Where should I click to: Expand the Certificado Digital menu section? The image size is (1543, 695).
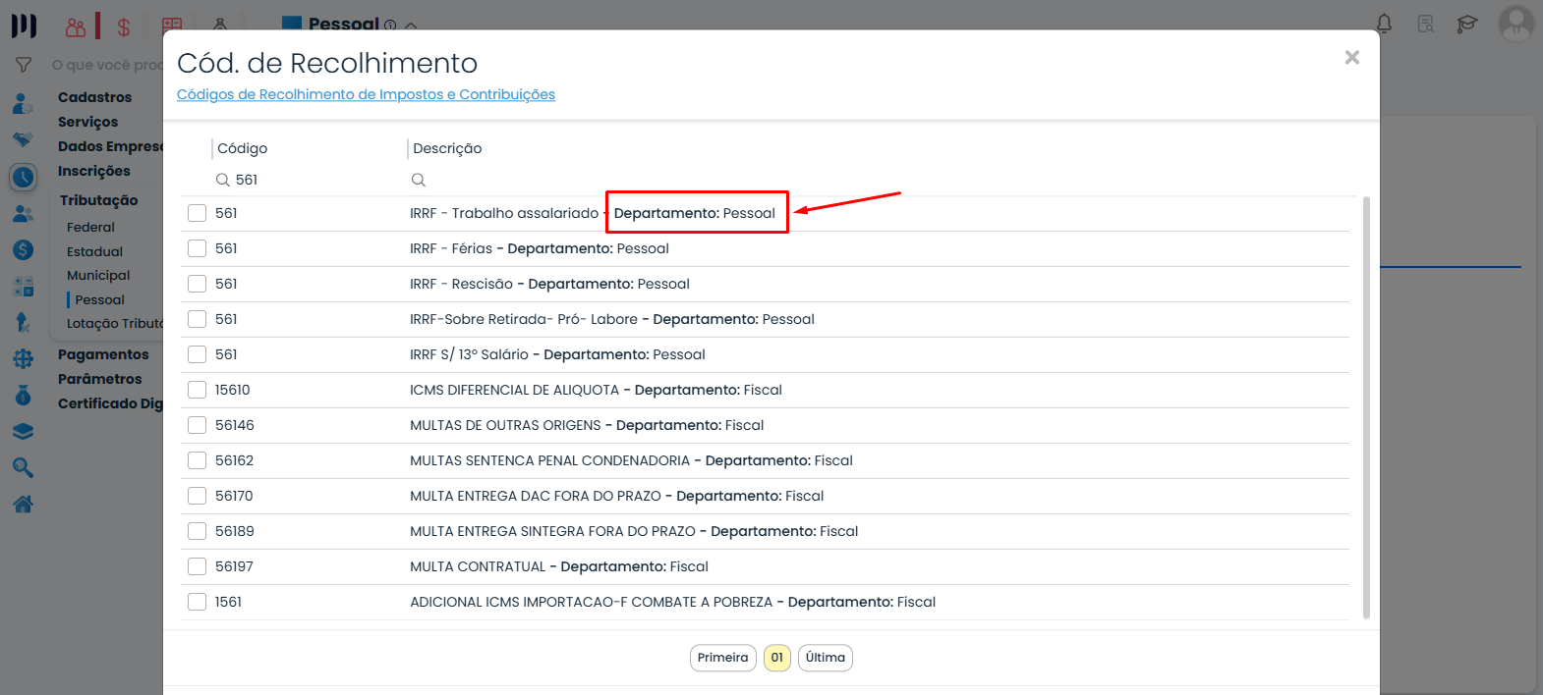click(110, 403)
